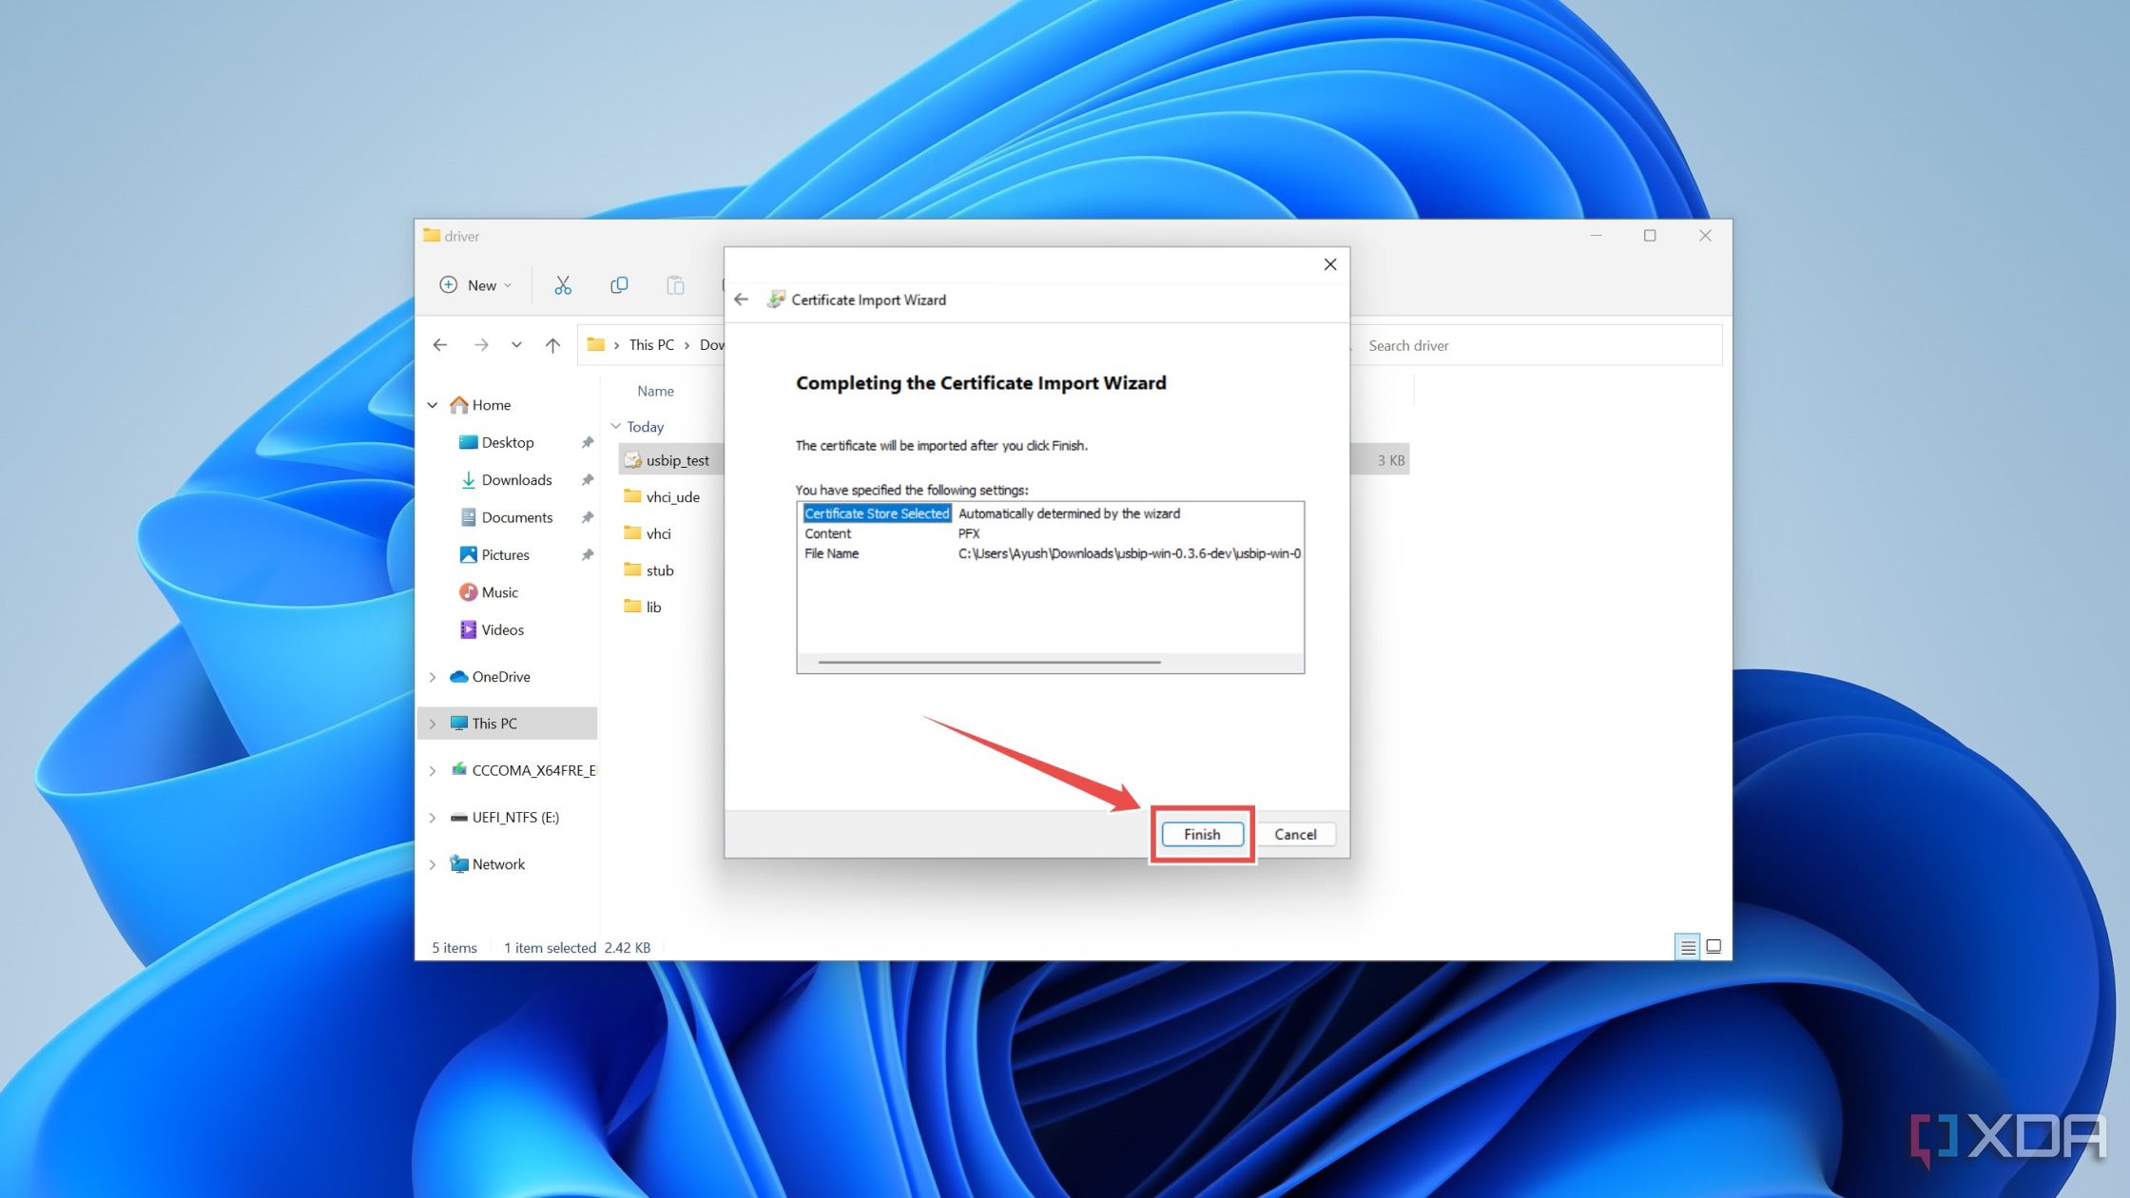2130x1198 pixels.
Task: Navigate to Downloads folder
Action: [515, 478]
